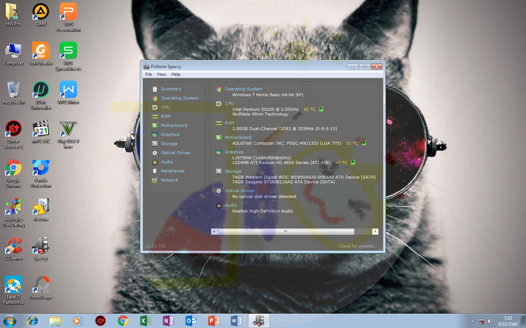Click the CPU heading link in summary pane
The image size is (526, 328).
(229, 104)
